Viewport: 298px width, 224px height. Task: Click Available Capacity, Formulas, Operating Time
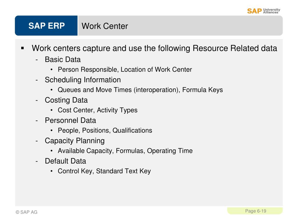(x=125, y=151)
